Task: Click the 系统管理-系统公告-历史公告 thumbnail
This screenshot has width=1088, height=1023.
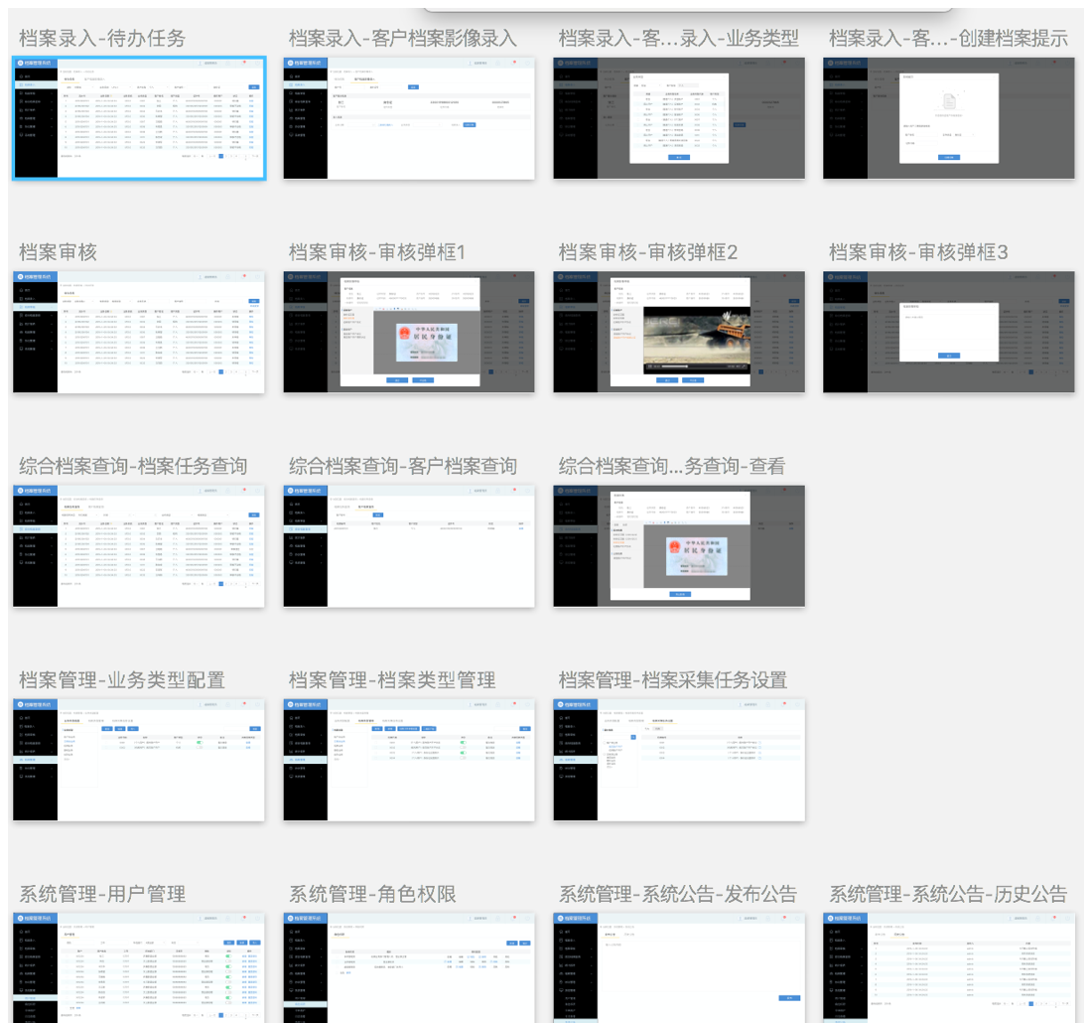Action: 949,968
